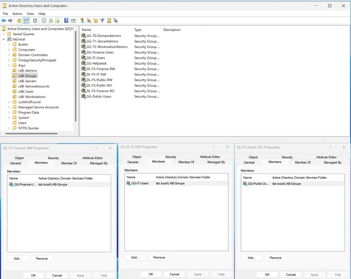351x279 pixels.
Task: Click the help question mark in DL-FS-Public-RO Properties
Action: coord(330,147)
